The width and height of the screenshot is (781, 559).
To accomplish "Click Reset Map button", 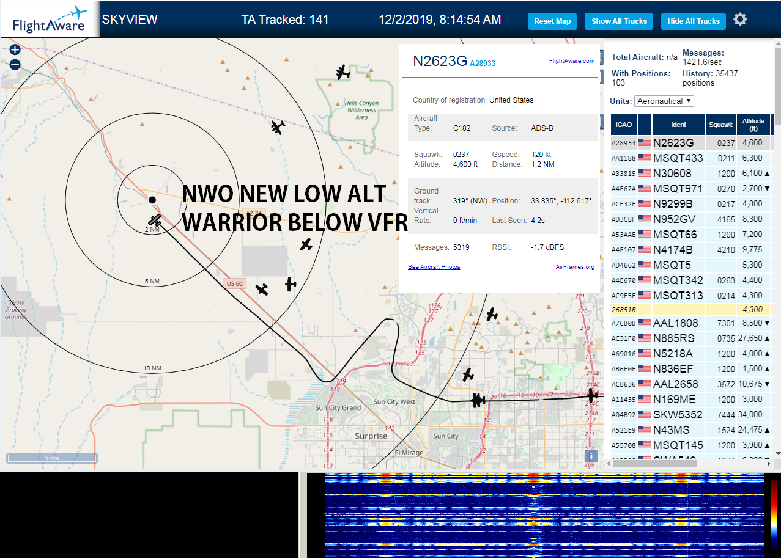I will tap(552, 21).
